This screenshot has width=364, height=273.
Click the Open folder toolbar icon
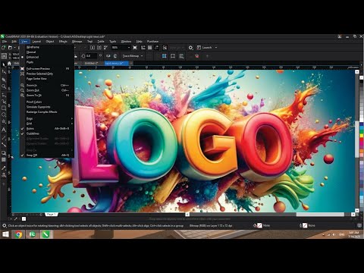click(x=10, y=48)
